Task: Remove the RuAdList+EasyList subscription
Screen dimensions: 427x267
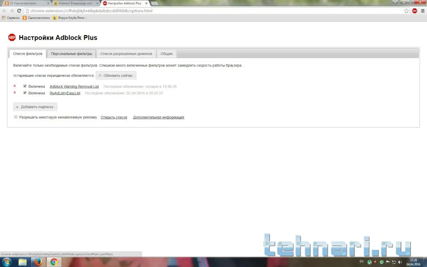Action: [x=15, y=92]
